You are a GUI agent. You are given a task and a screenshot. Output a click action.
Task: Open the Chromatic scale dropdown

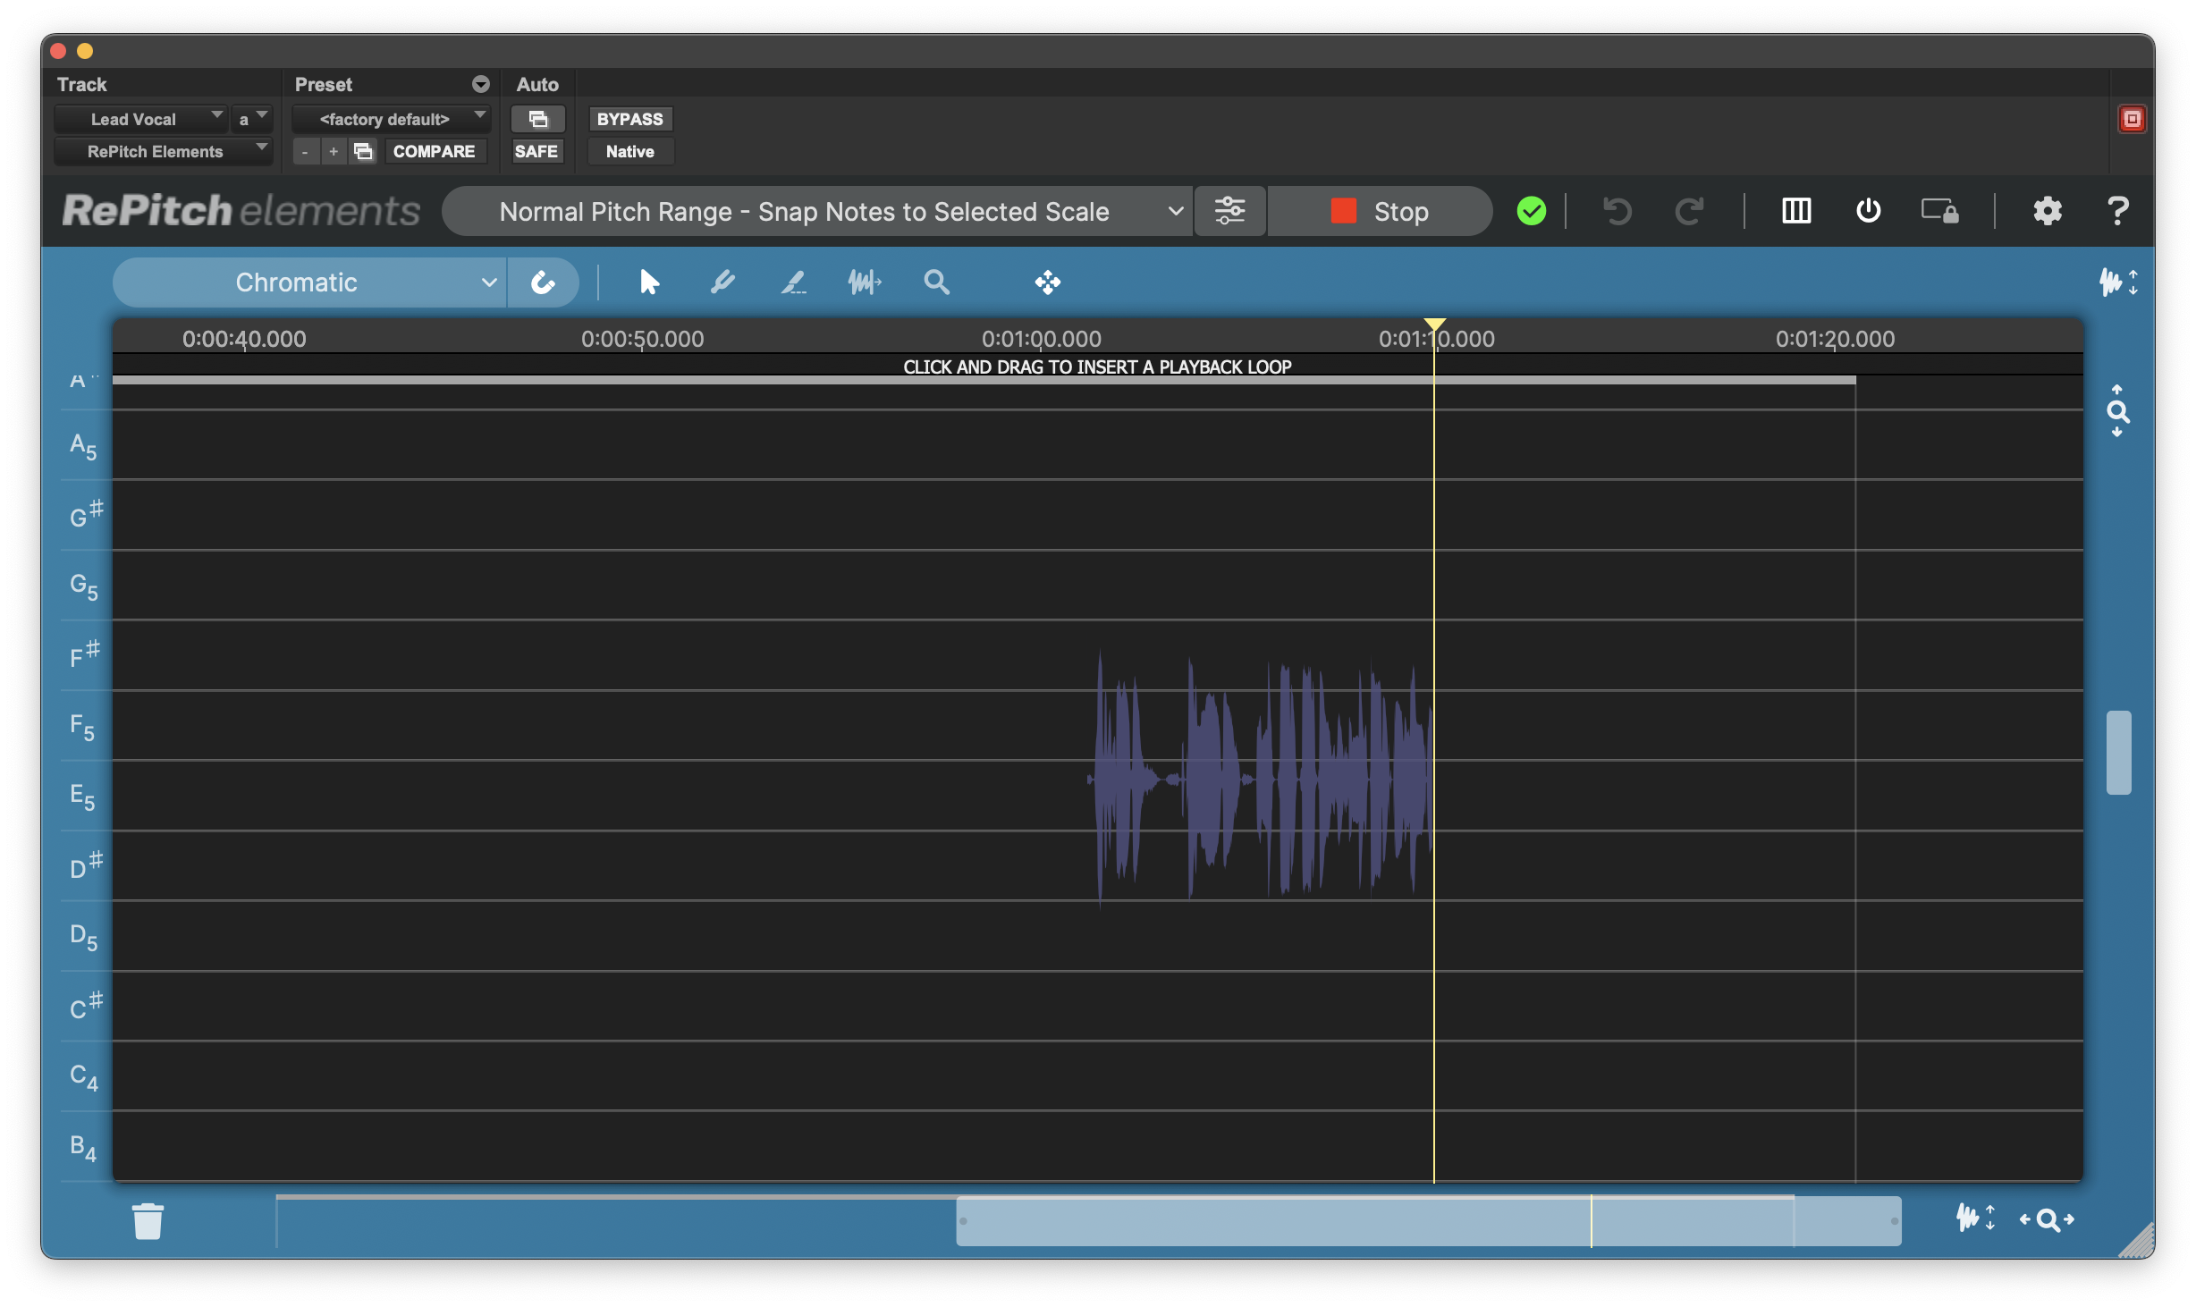(309, 282)
